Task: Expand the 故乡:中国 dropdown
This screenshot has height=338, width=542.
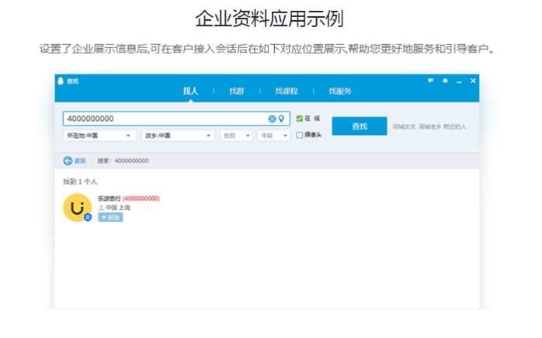Action: 177,135
